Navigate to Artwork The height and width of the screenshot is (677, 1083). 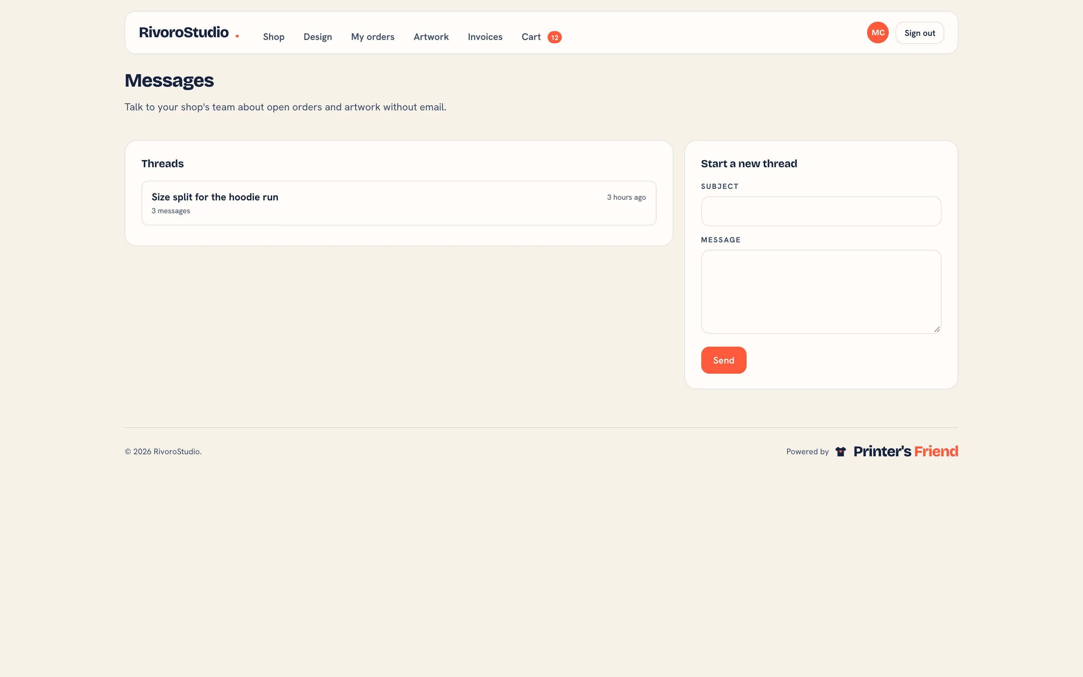[431, 37]
